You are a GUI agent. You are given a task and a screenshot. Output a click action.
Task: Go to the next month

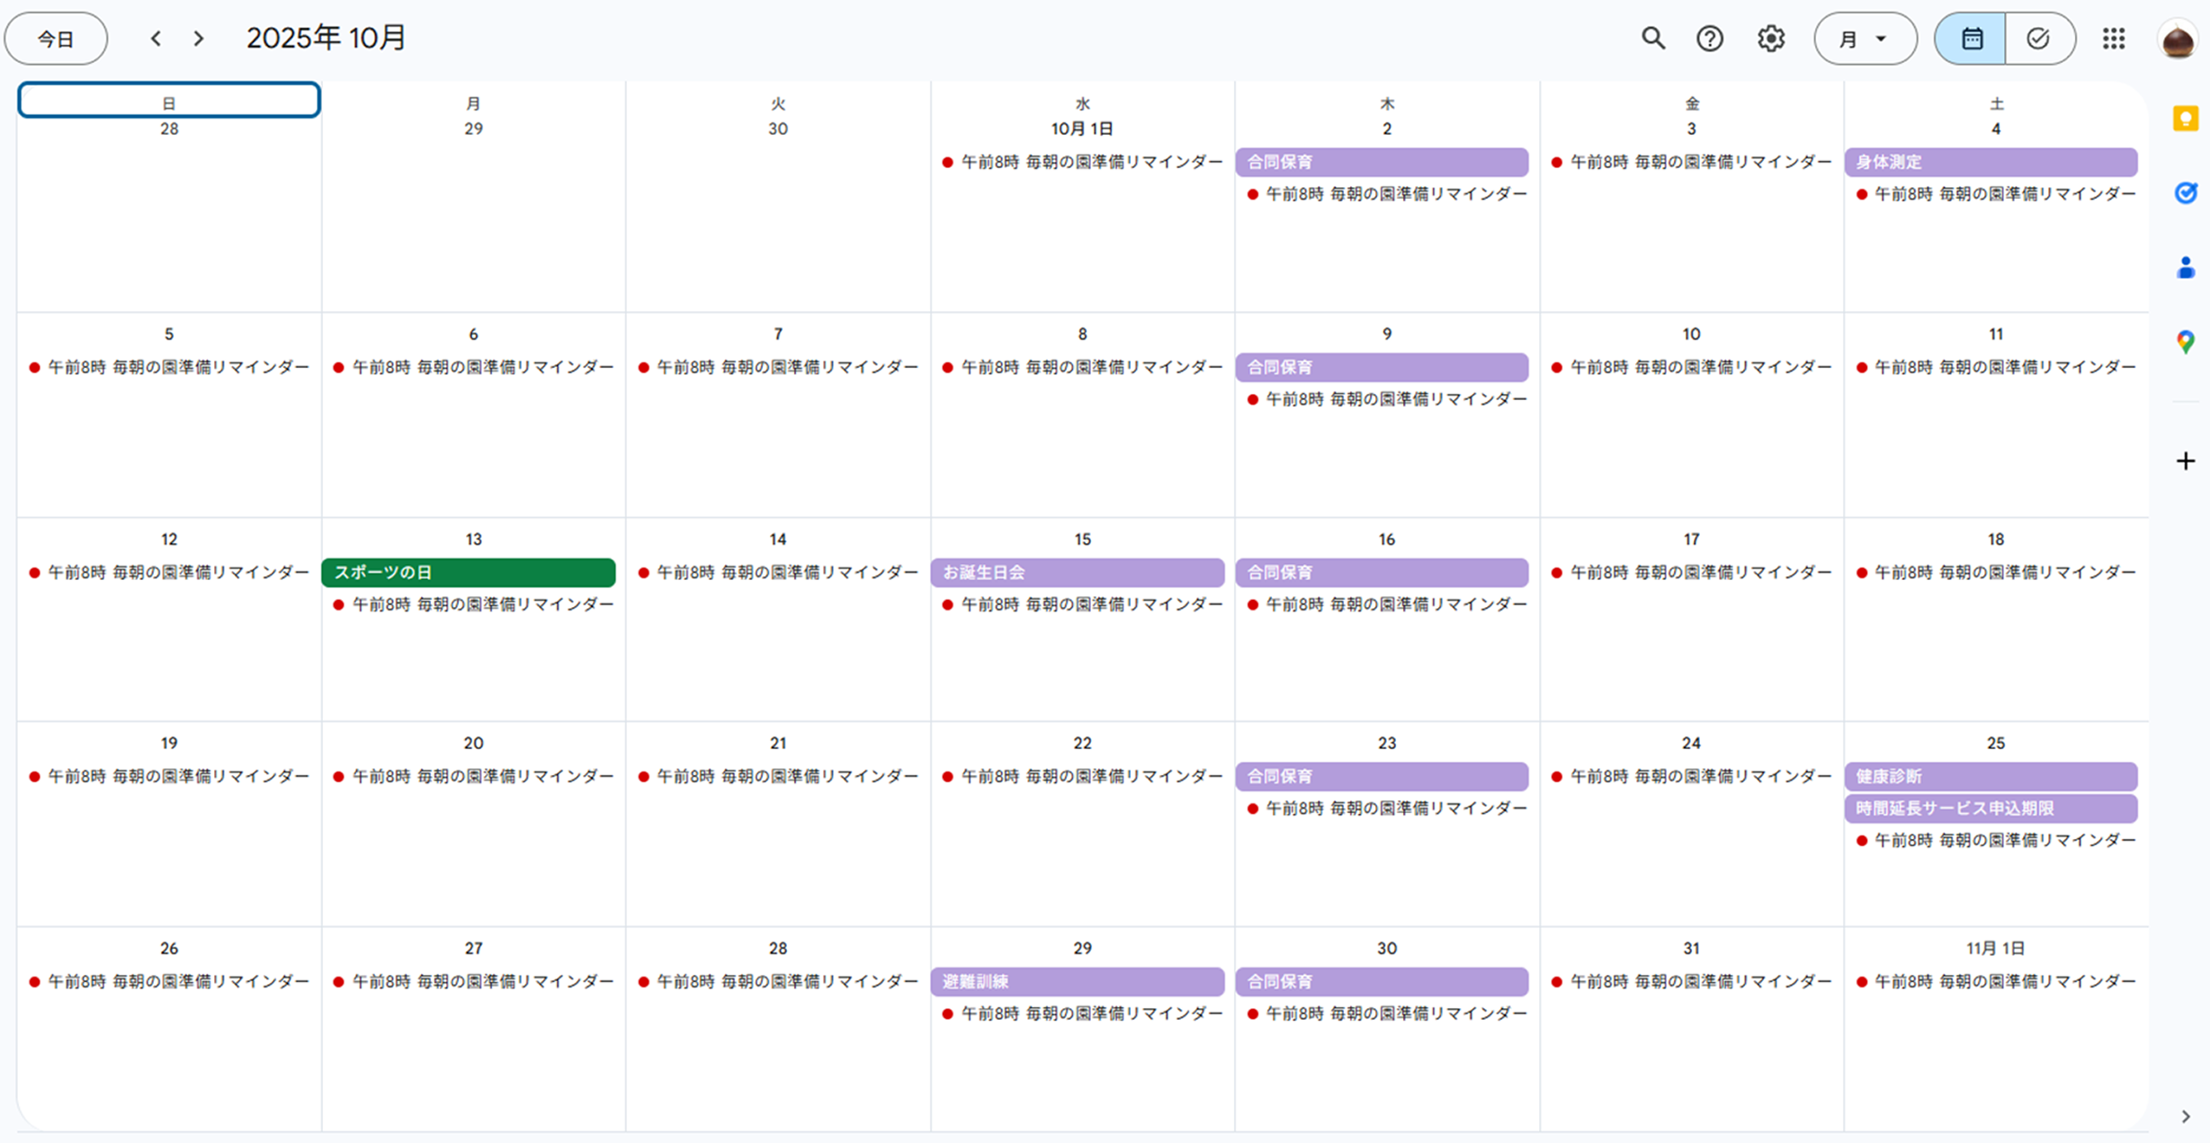click(199, 39)
